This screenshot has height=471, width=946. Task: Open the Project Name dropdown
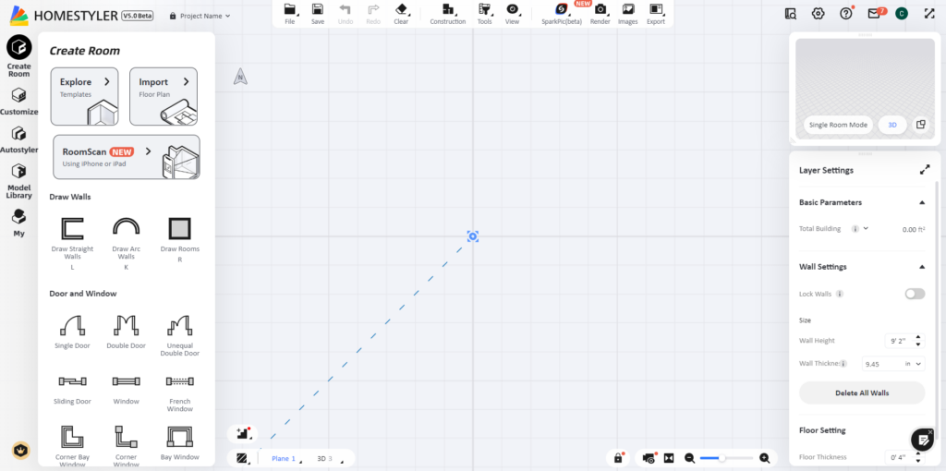[200, 16]
